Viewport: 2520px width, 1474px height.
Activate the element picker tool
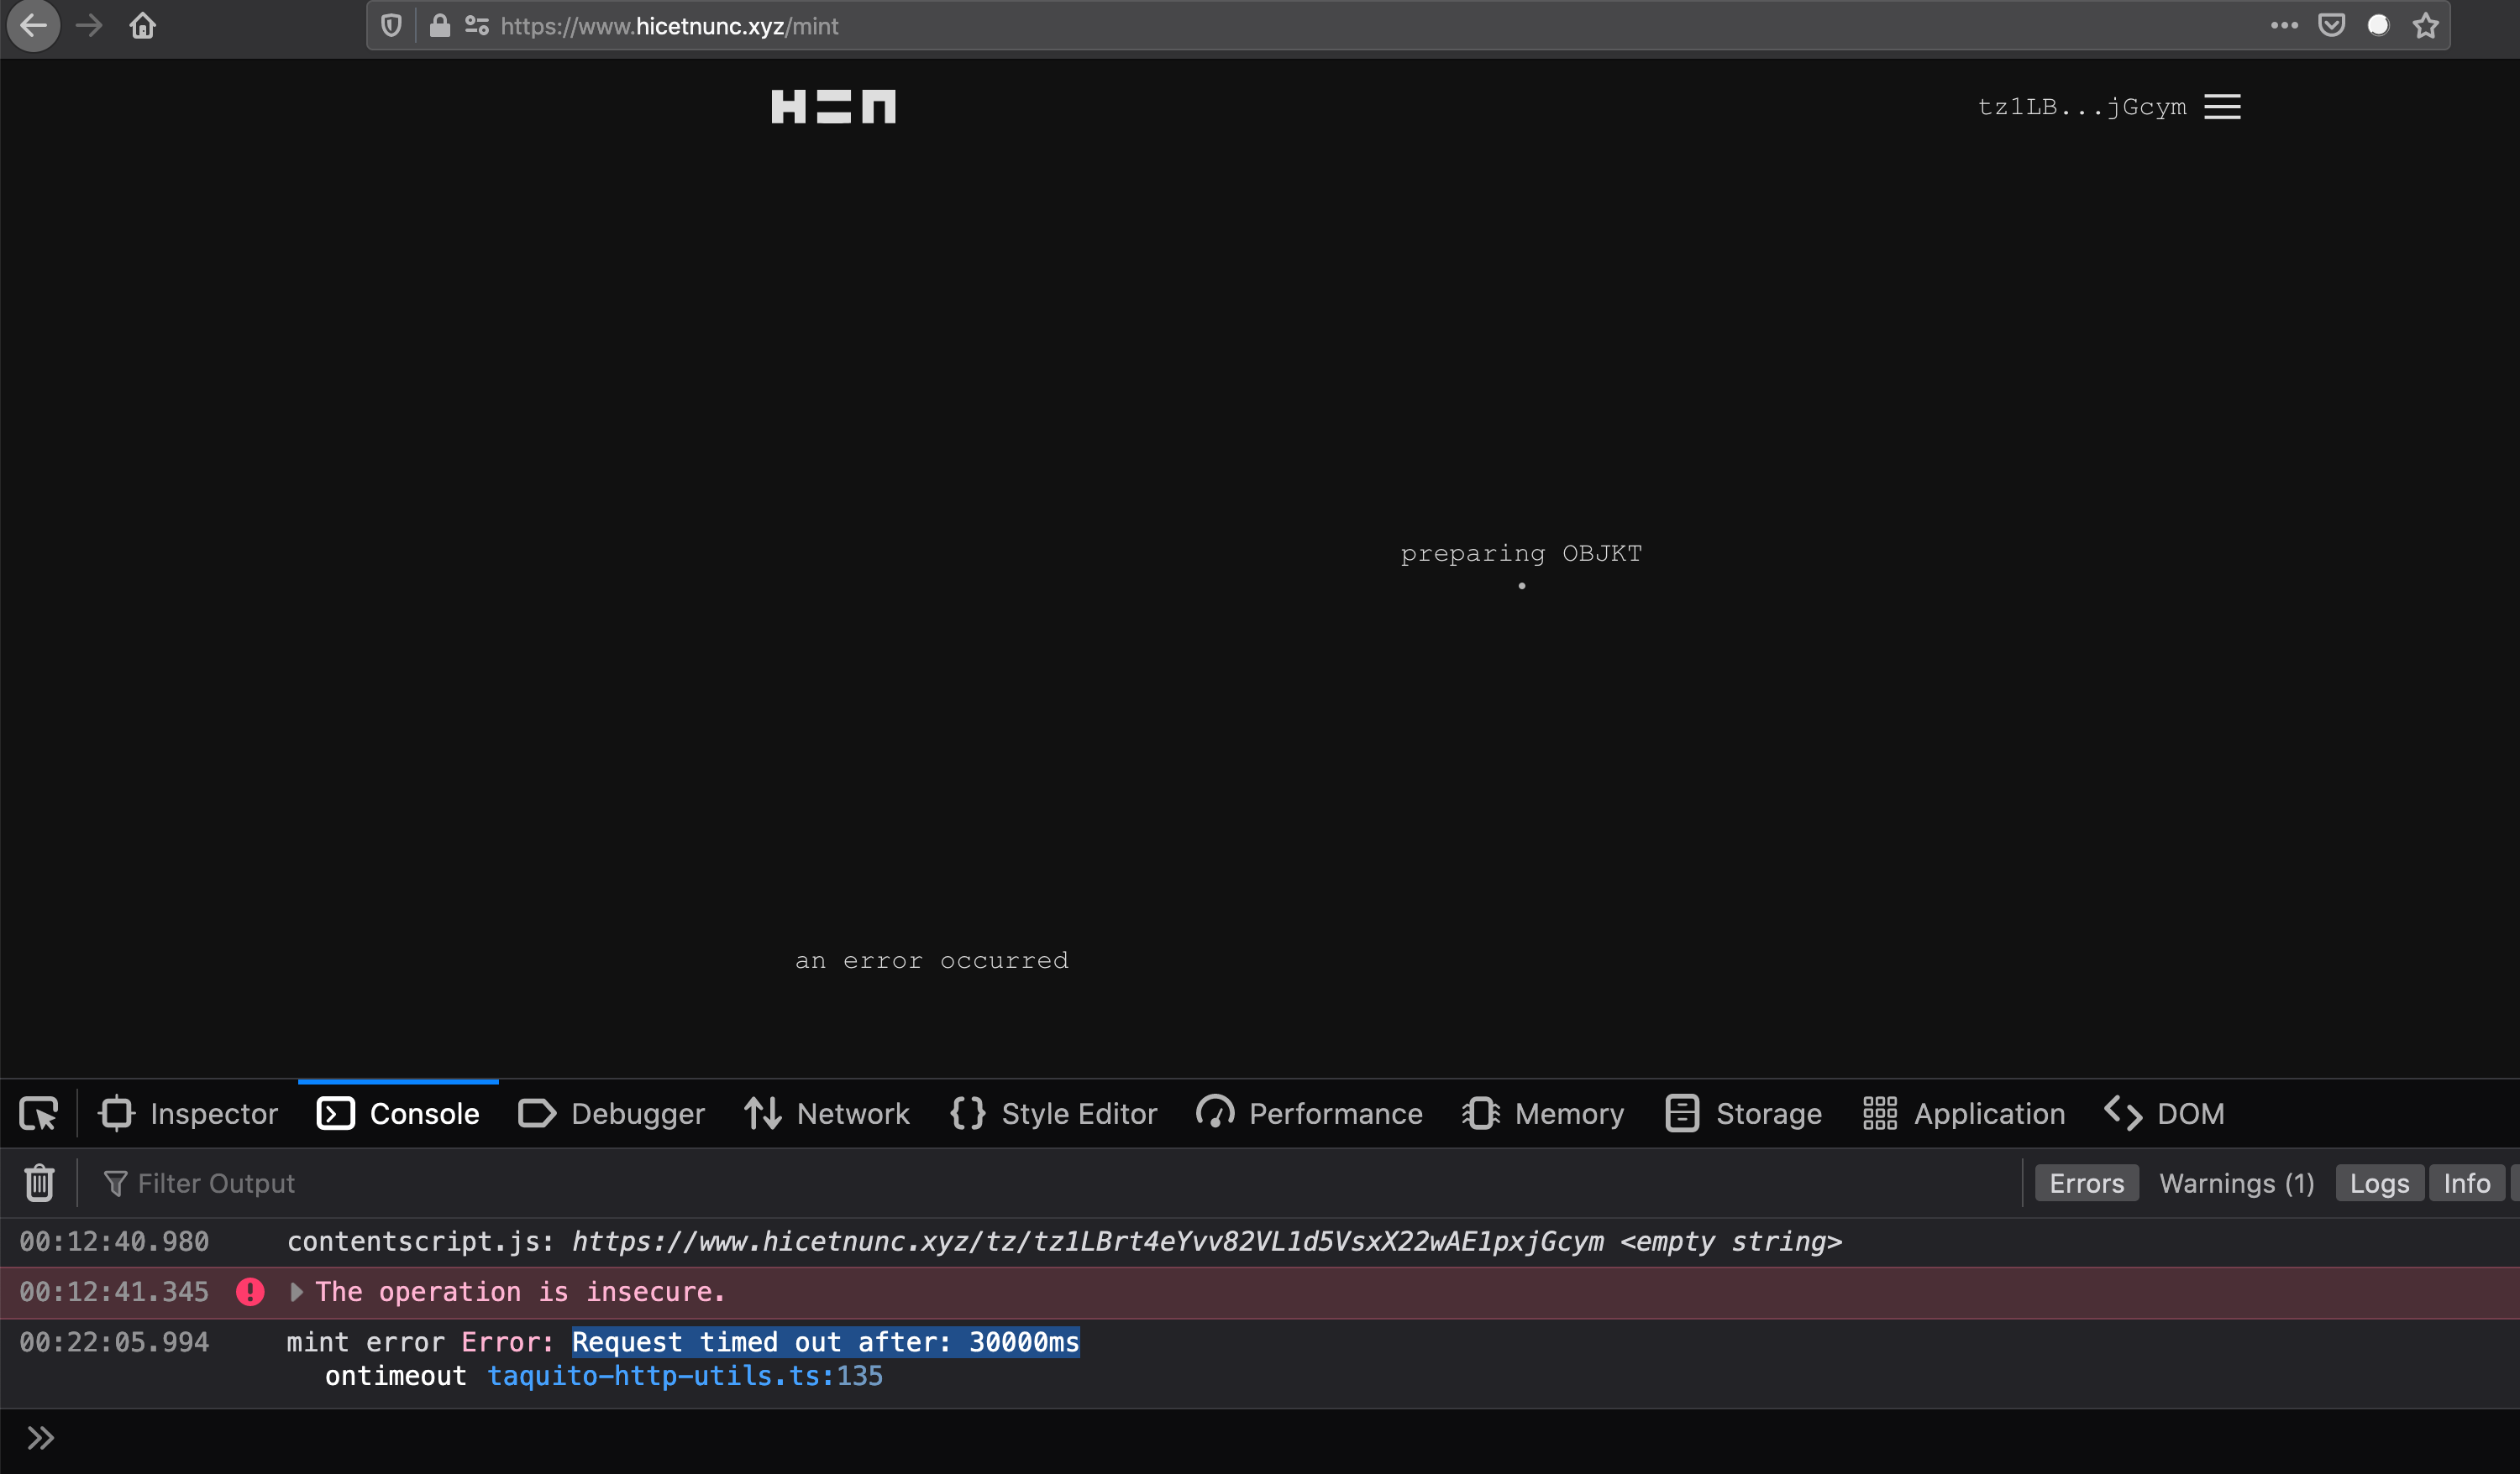coord(39,1113)
